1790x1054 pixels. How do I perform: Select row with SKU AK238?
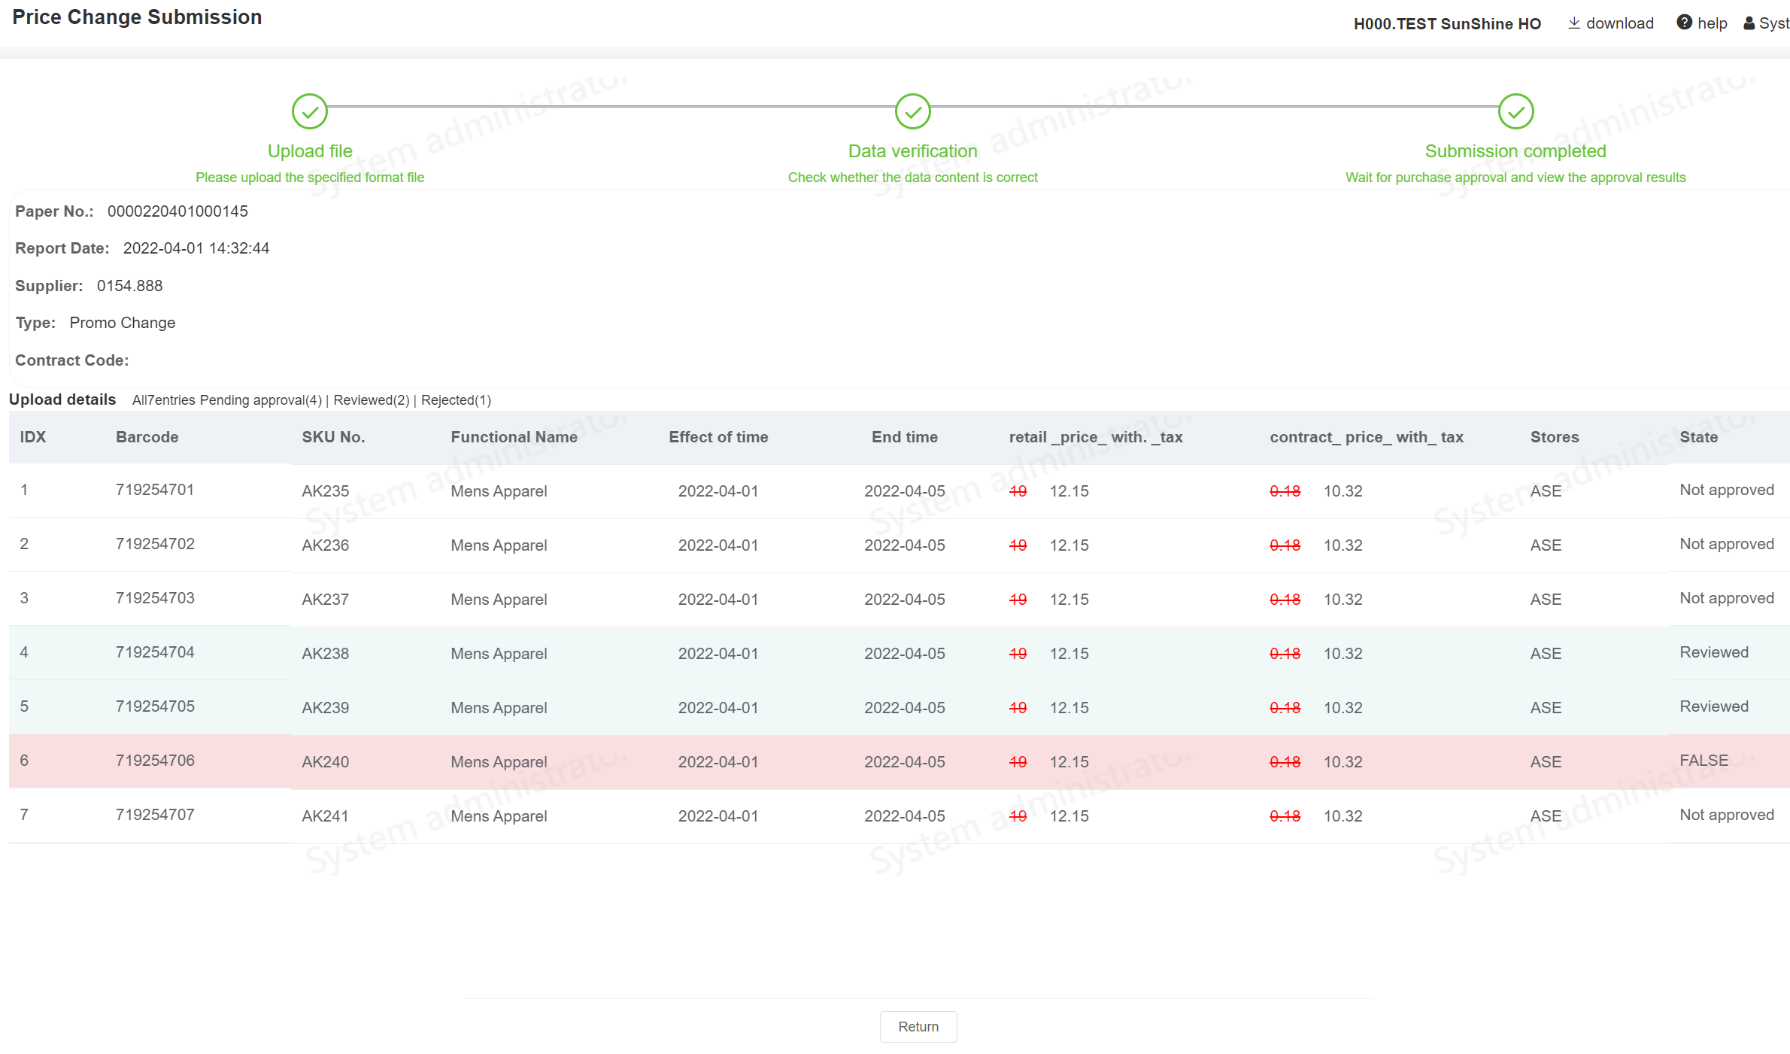[x=325, y=653]
